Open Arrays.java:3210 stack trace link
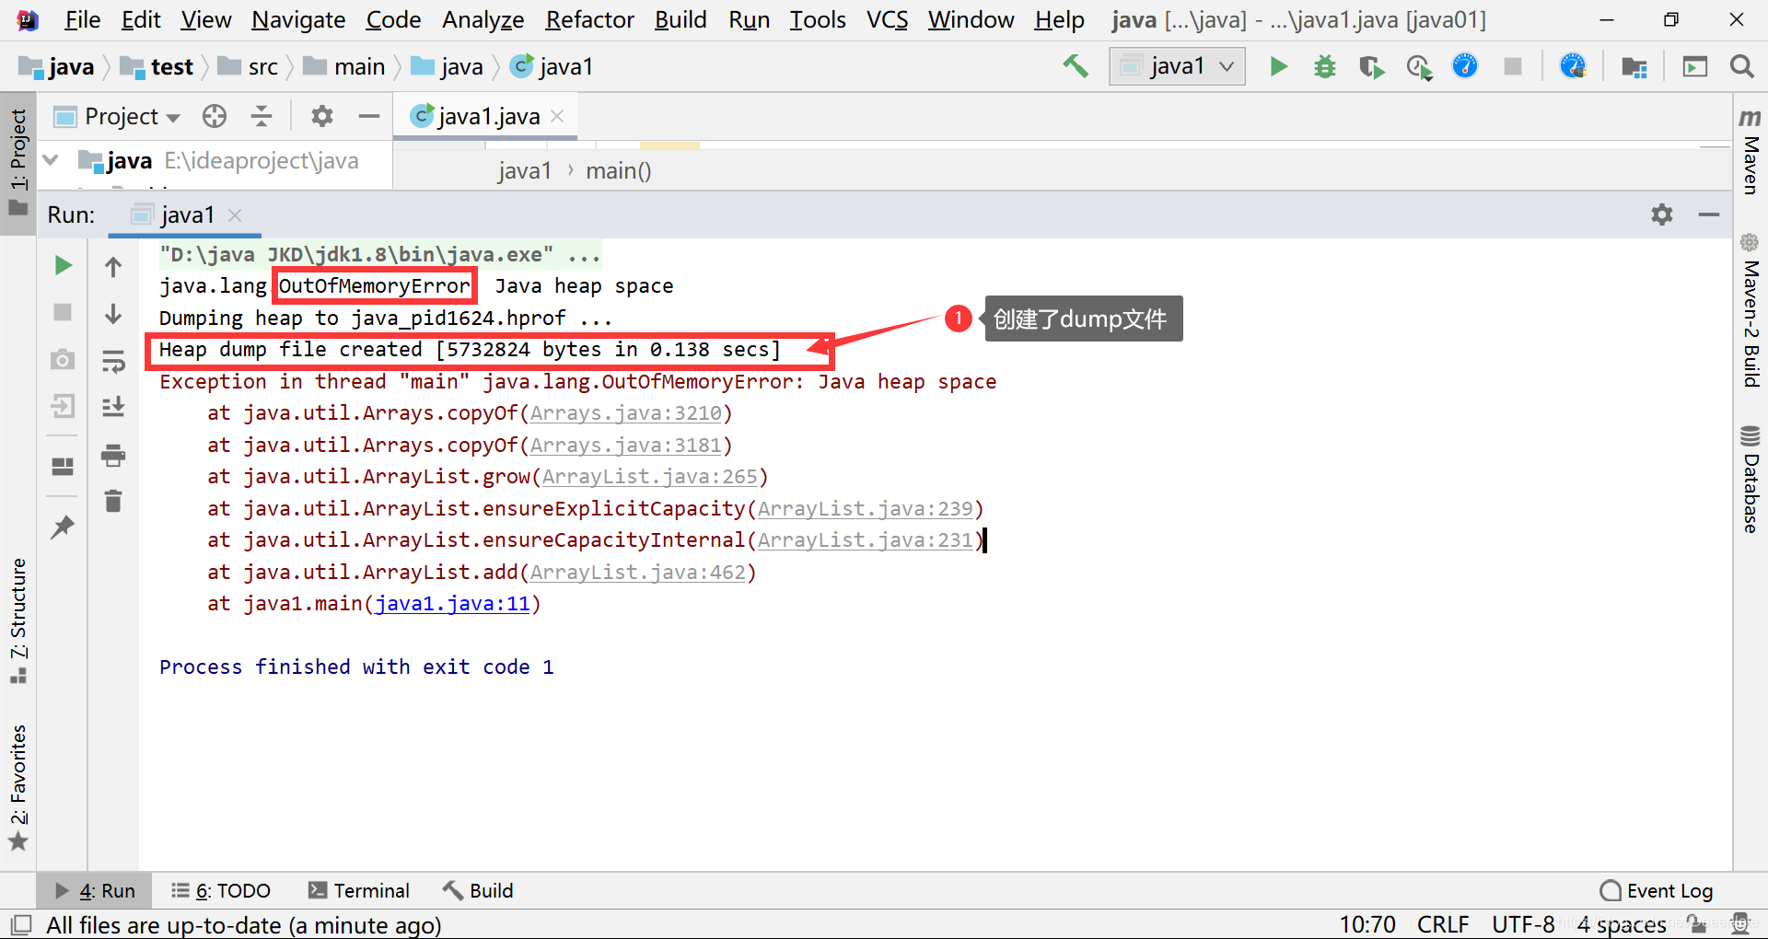 tap(626, 413)
